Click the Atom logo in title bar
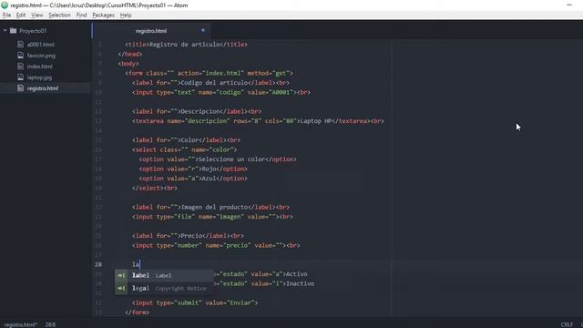 coord(5,5)
